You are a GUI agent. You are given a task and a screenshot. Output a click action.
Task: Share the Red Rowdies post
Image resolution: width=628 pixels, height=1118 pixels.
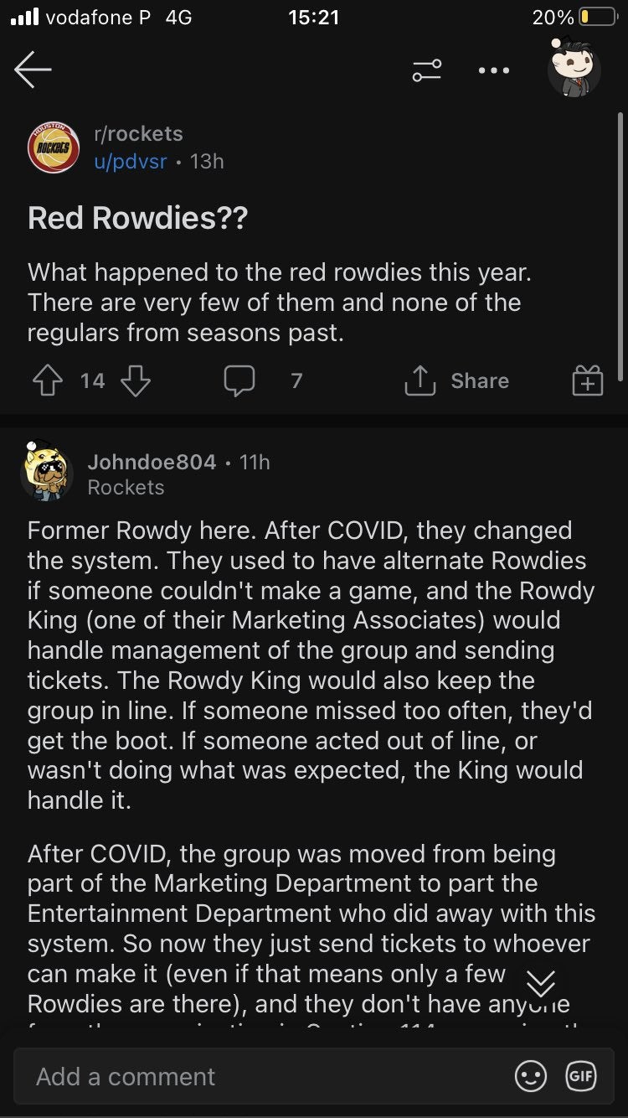[x=457, y=381]
